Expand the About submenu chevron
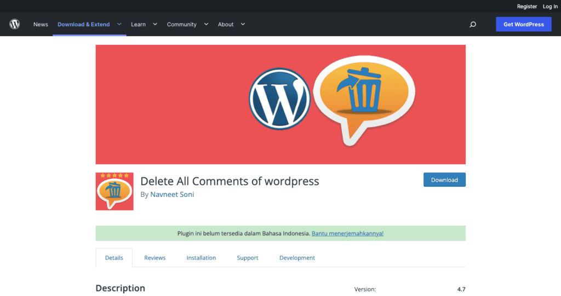The height and width of the screenshot is (296, 561). [243, 24]
